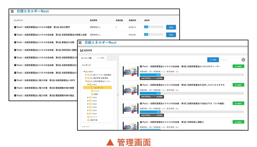Click the ROOT folder icon
The image size is (257, 147).
pos(87,71)
